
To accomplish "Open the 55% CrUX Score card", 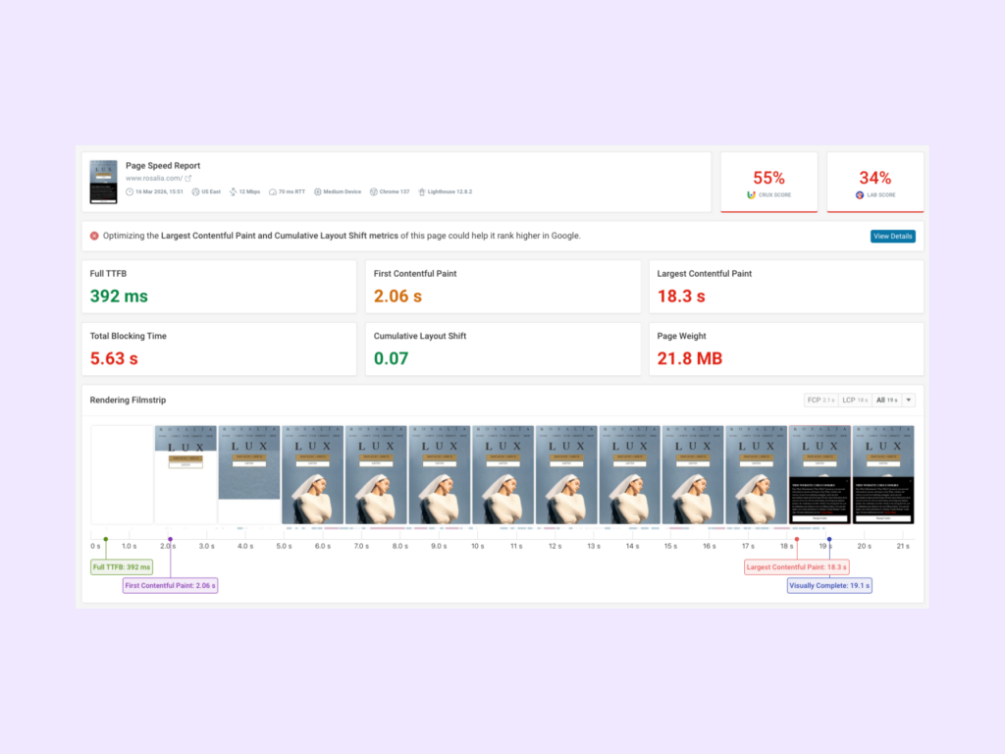I will [768, 182].
